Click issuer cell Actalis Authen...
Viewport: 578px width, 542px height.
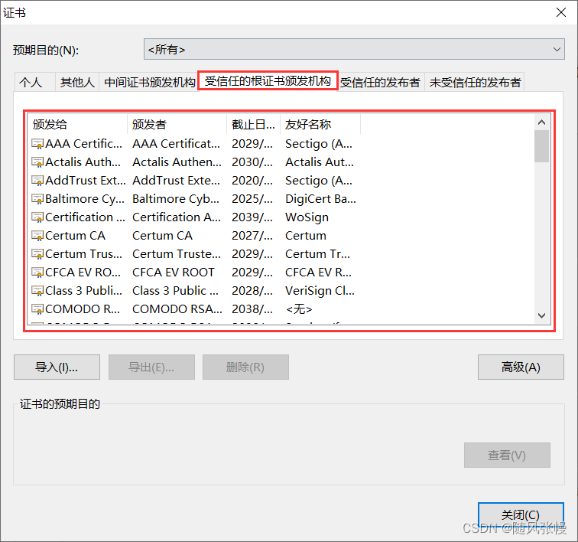pyautogui.click(x=177, y=162)
